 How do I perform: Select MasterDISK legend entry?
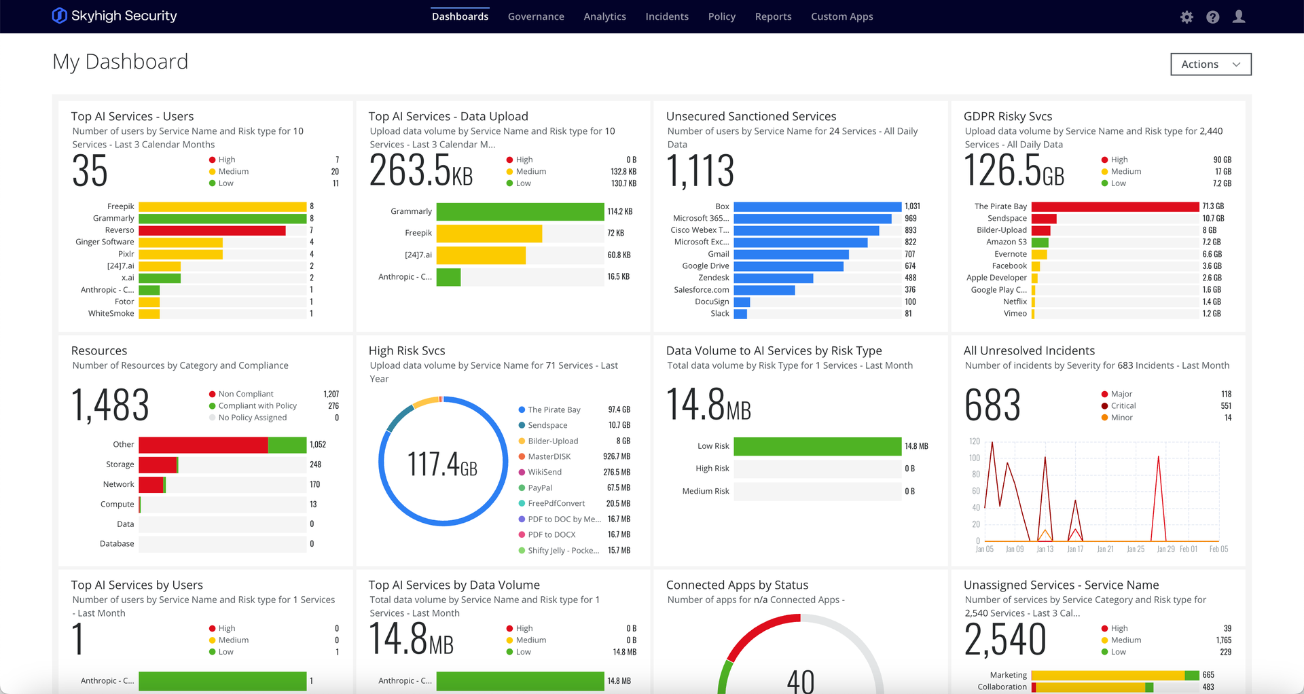tap(574, 456)
